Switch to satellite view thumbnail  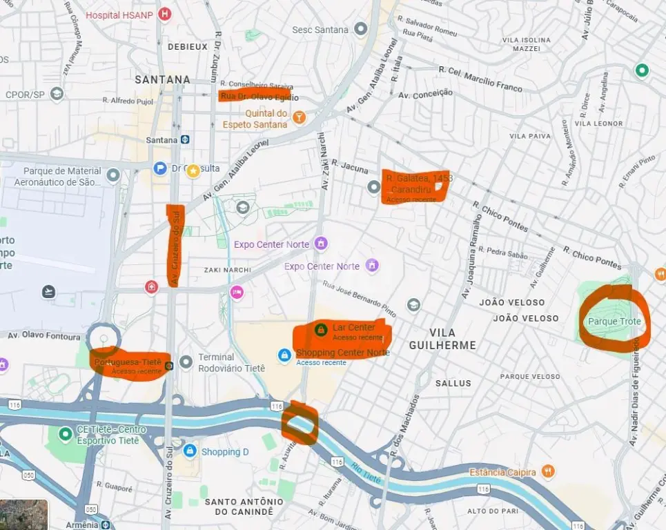click(23, 515)
